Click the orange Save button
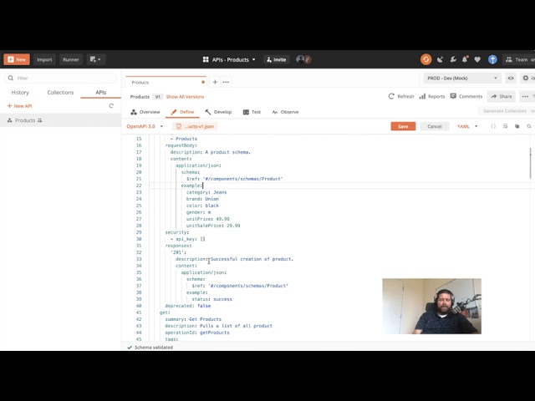Image resolution: width=535 pixels, height=401 pixels. pos(403,126)
